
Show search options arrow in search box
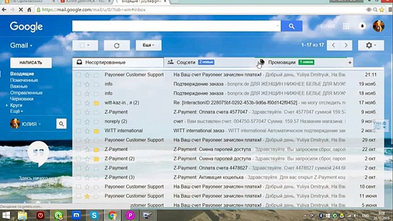click(278, 26)
